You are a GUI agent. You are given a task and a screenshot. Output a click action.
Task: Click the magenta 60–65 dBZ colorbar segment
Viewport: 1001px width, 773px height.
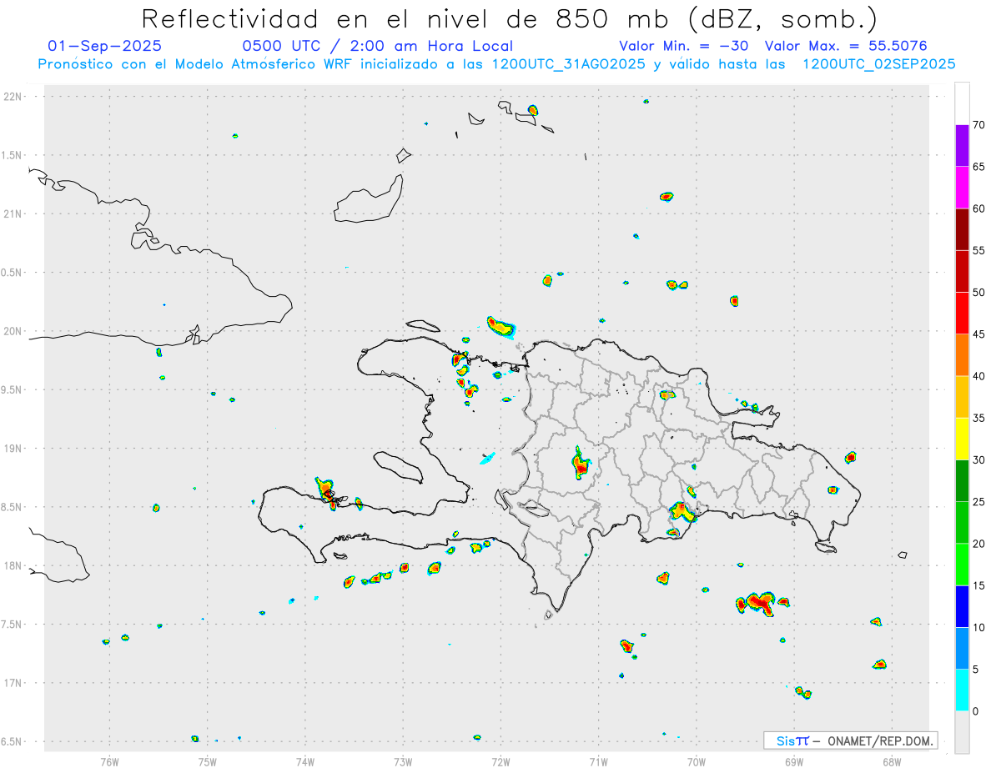(x=962, y=188)
